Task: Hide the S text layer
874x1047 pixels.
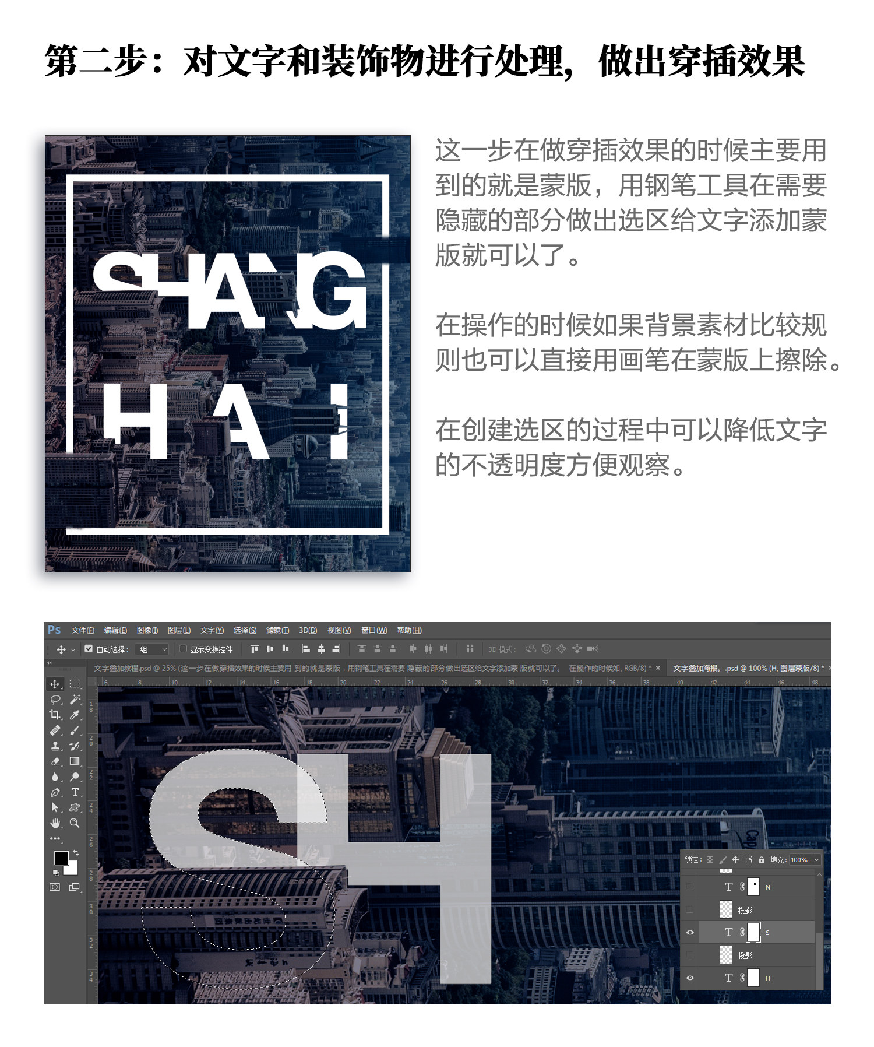Action: click(690, 933)
